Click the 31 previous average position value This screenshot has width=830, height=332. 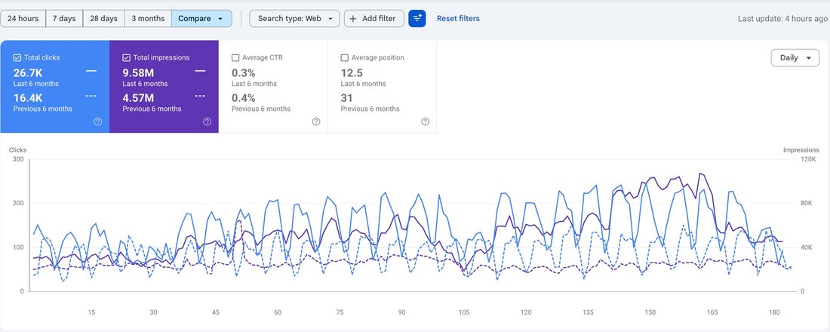[x=347, y=98]
